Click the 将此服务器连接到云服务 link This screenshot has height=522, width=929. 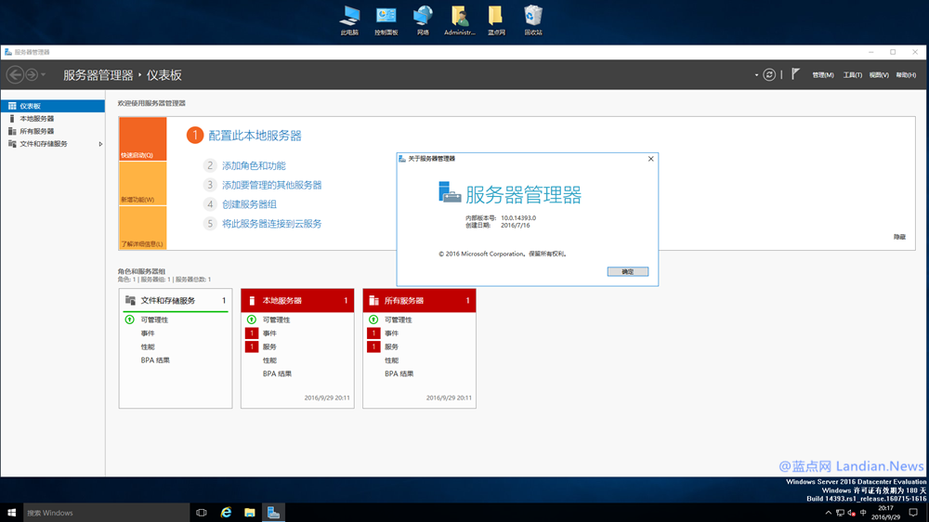click(272, 223)
